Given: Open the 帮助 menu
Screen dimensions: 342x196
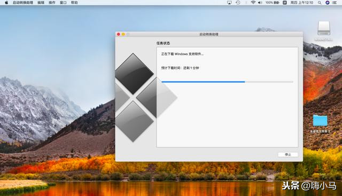Looking at the screenshot, I should point(74,3).
